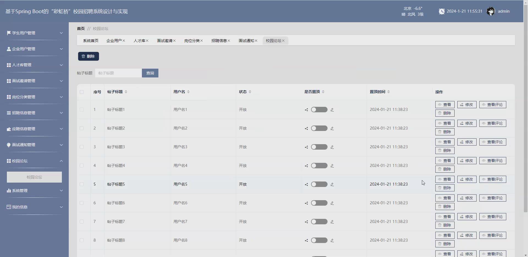Click the share icon in row 帖子标题3

click(x=306, y=147)
